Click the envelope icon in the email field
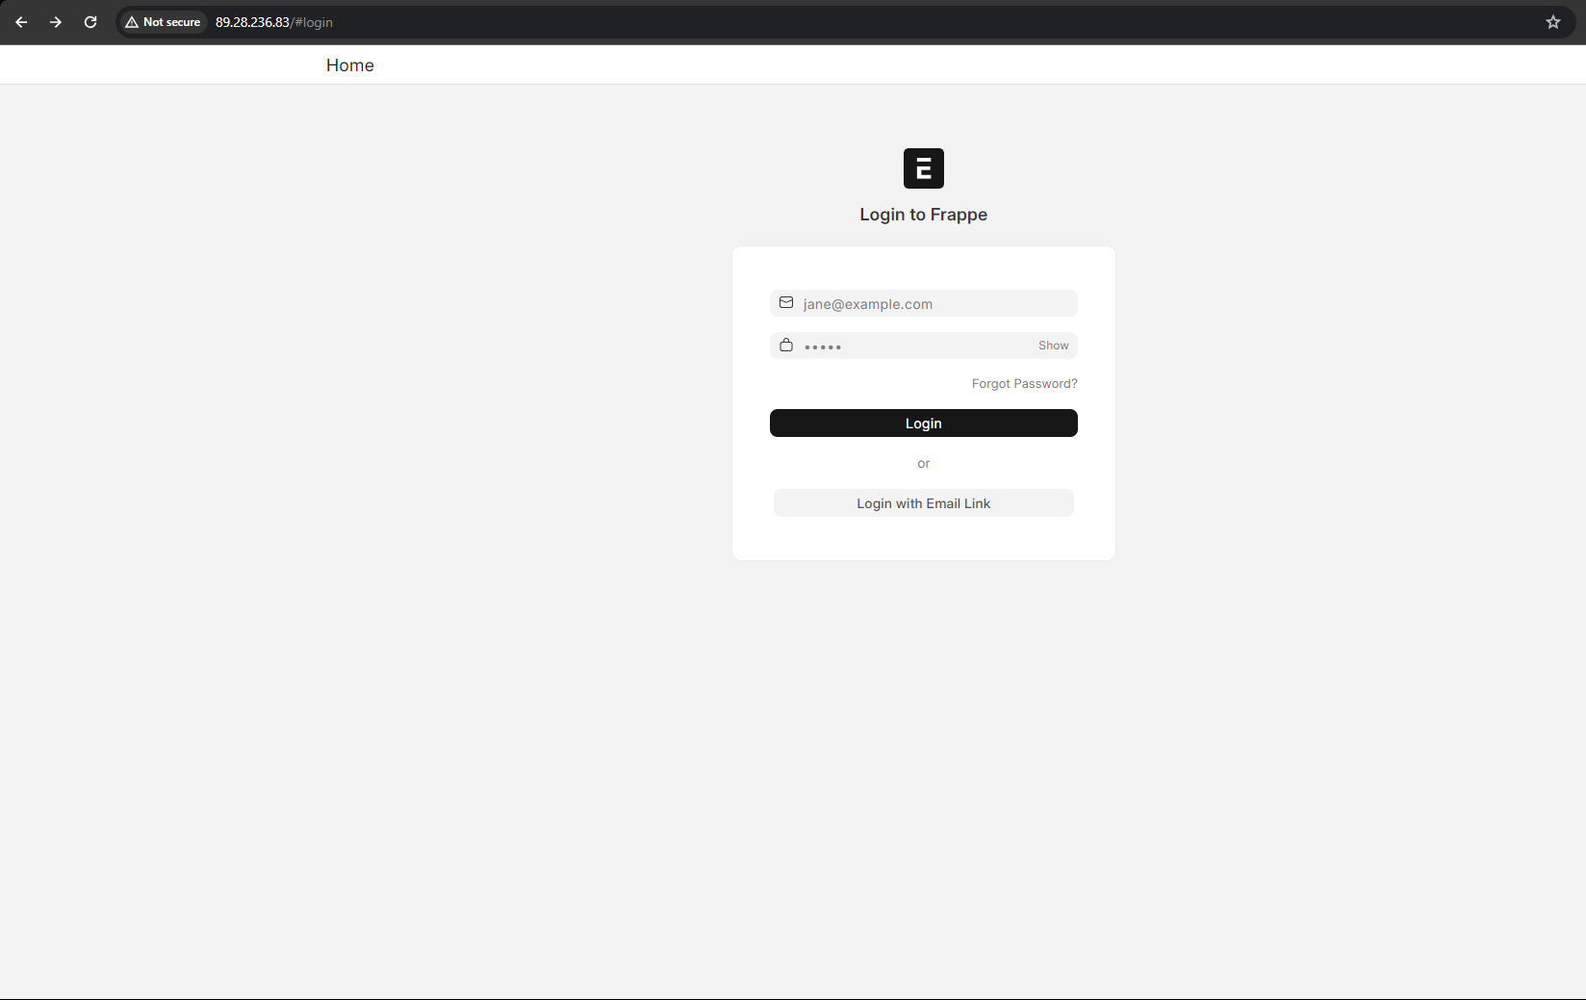Viewport: 1586px width, 1000px height. pyautogui.click(x=786, y=303)
